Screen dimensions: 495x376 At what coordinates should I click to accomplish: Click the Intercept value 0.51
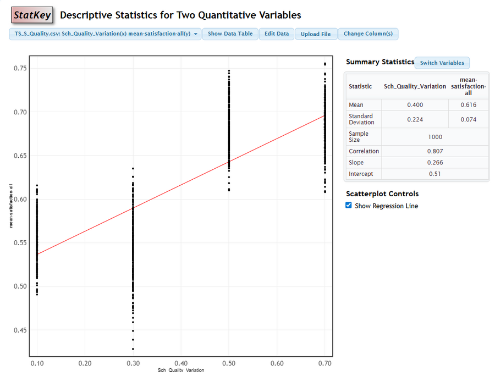pyautogui.click(x=434, y=174)
